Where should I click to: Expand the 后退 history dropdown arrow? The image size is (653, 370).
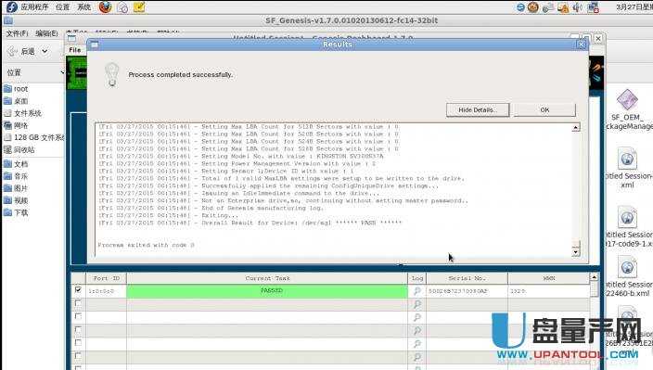pos(45,51)
